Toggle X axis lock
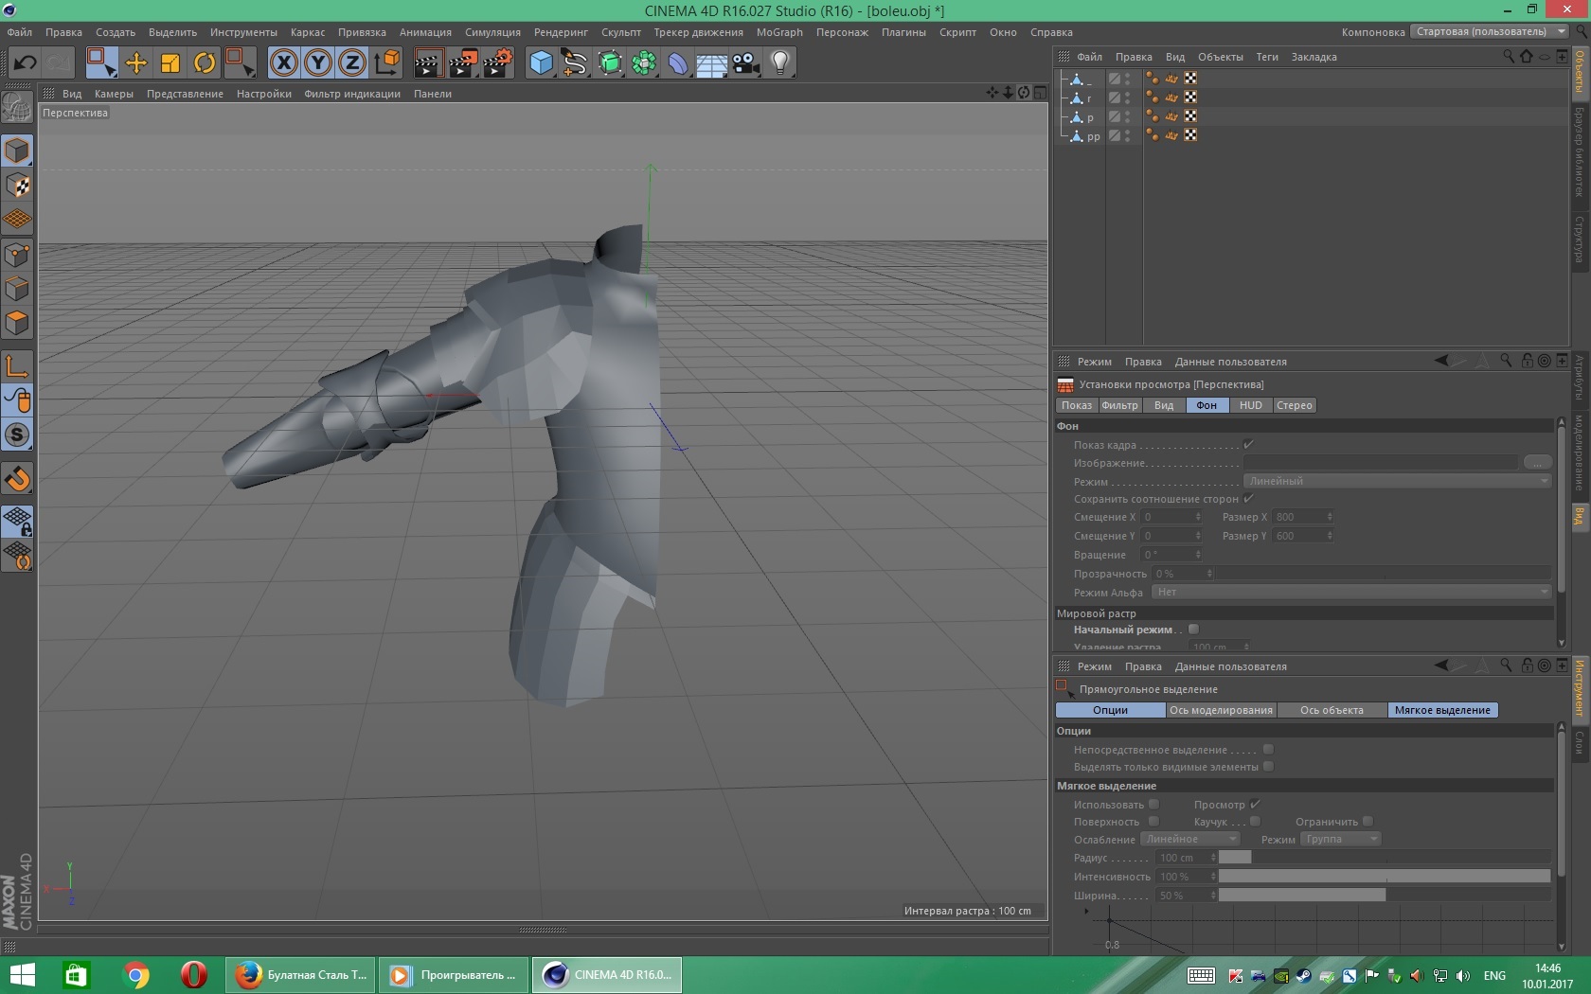1591x994 pixels. tap(284, 63)
